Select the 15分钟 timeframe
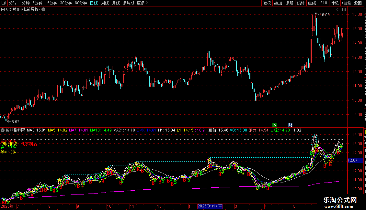Image resolution: width=366 pixels, height=210 pixels. [51, 3]
